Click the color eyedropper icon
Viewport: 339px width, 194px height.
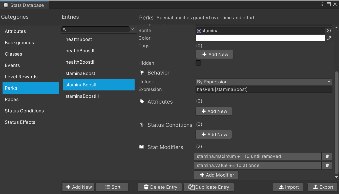[x=329, y=38]
